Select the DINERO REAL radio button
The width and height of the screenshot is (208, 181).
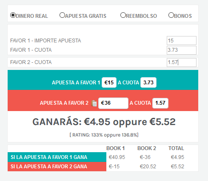[x=13, y=15]
